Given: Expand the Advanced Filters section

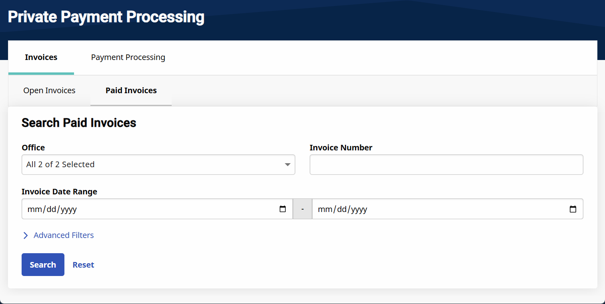Looking at the screenshot, I should tap(64, 236).
